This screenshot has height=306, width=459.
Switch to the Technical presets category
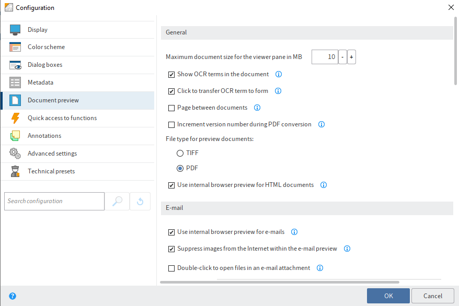(51, 171)
